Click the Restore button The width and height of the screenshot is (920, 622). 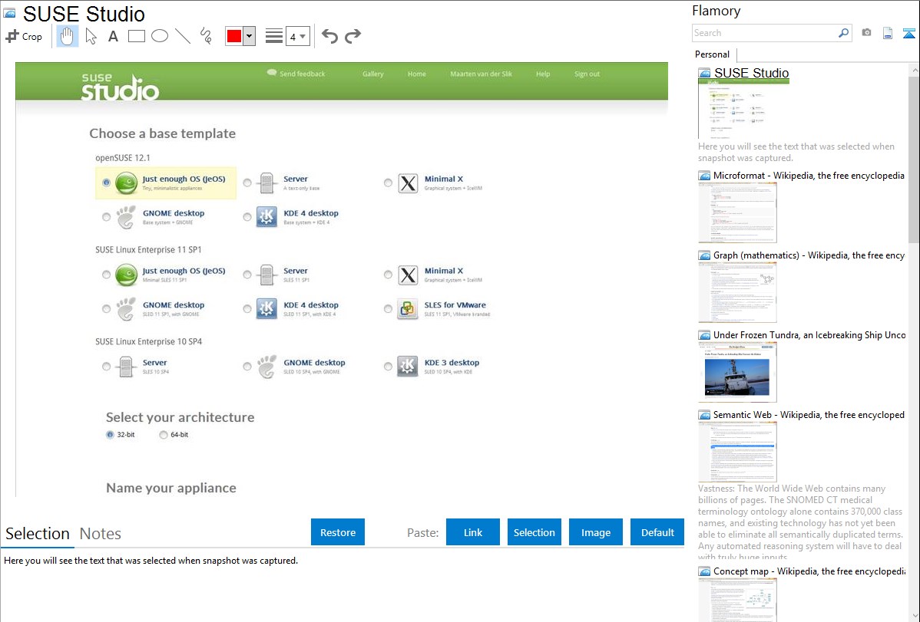coord(338,532)
